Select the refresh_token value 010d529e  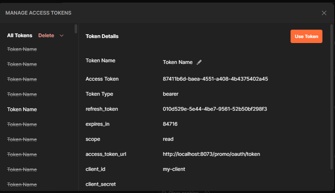215,109
